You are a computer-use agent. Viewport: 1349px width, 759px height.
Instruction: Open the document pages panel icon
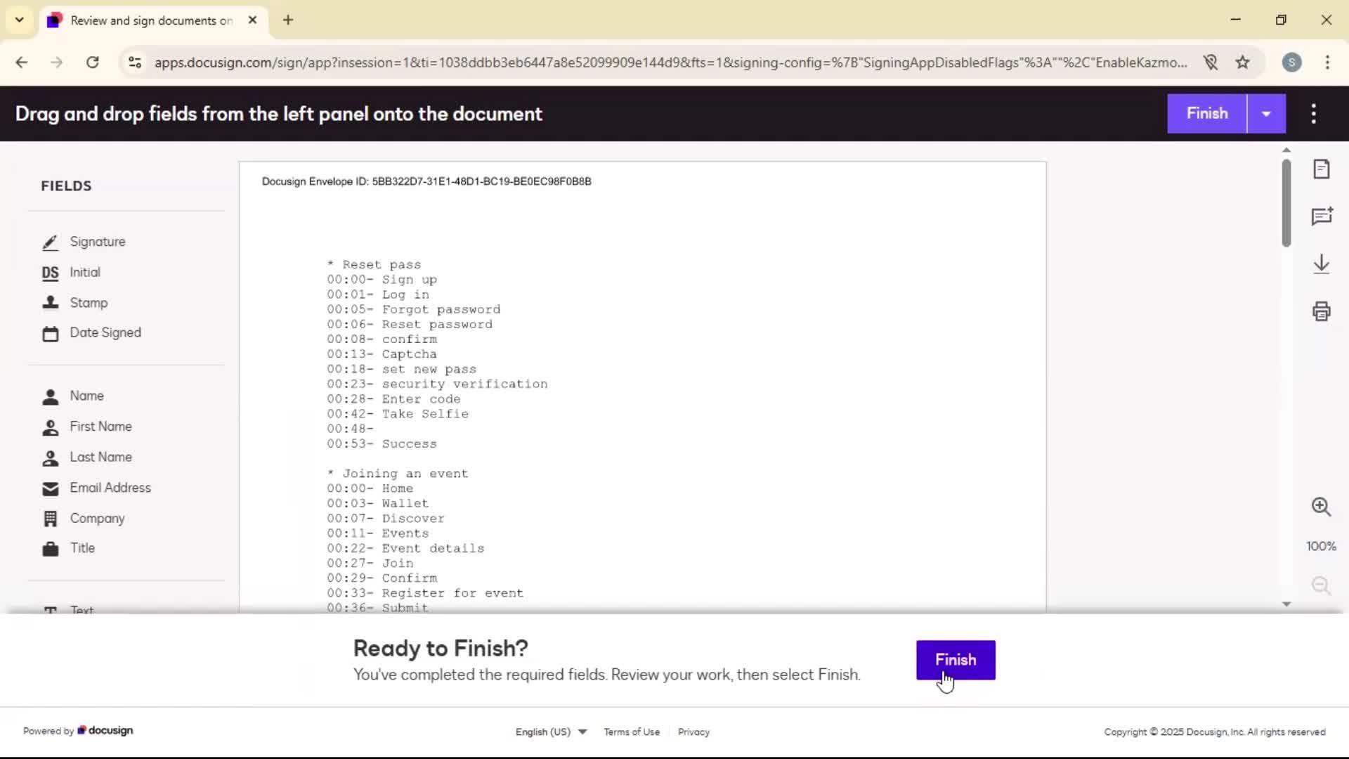point(1322,169)
